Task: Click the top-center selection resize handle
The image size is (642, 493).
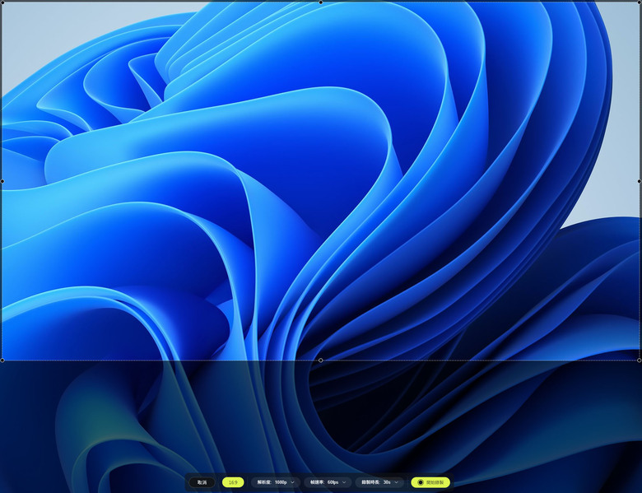Action: tap(321, 2)
